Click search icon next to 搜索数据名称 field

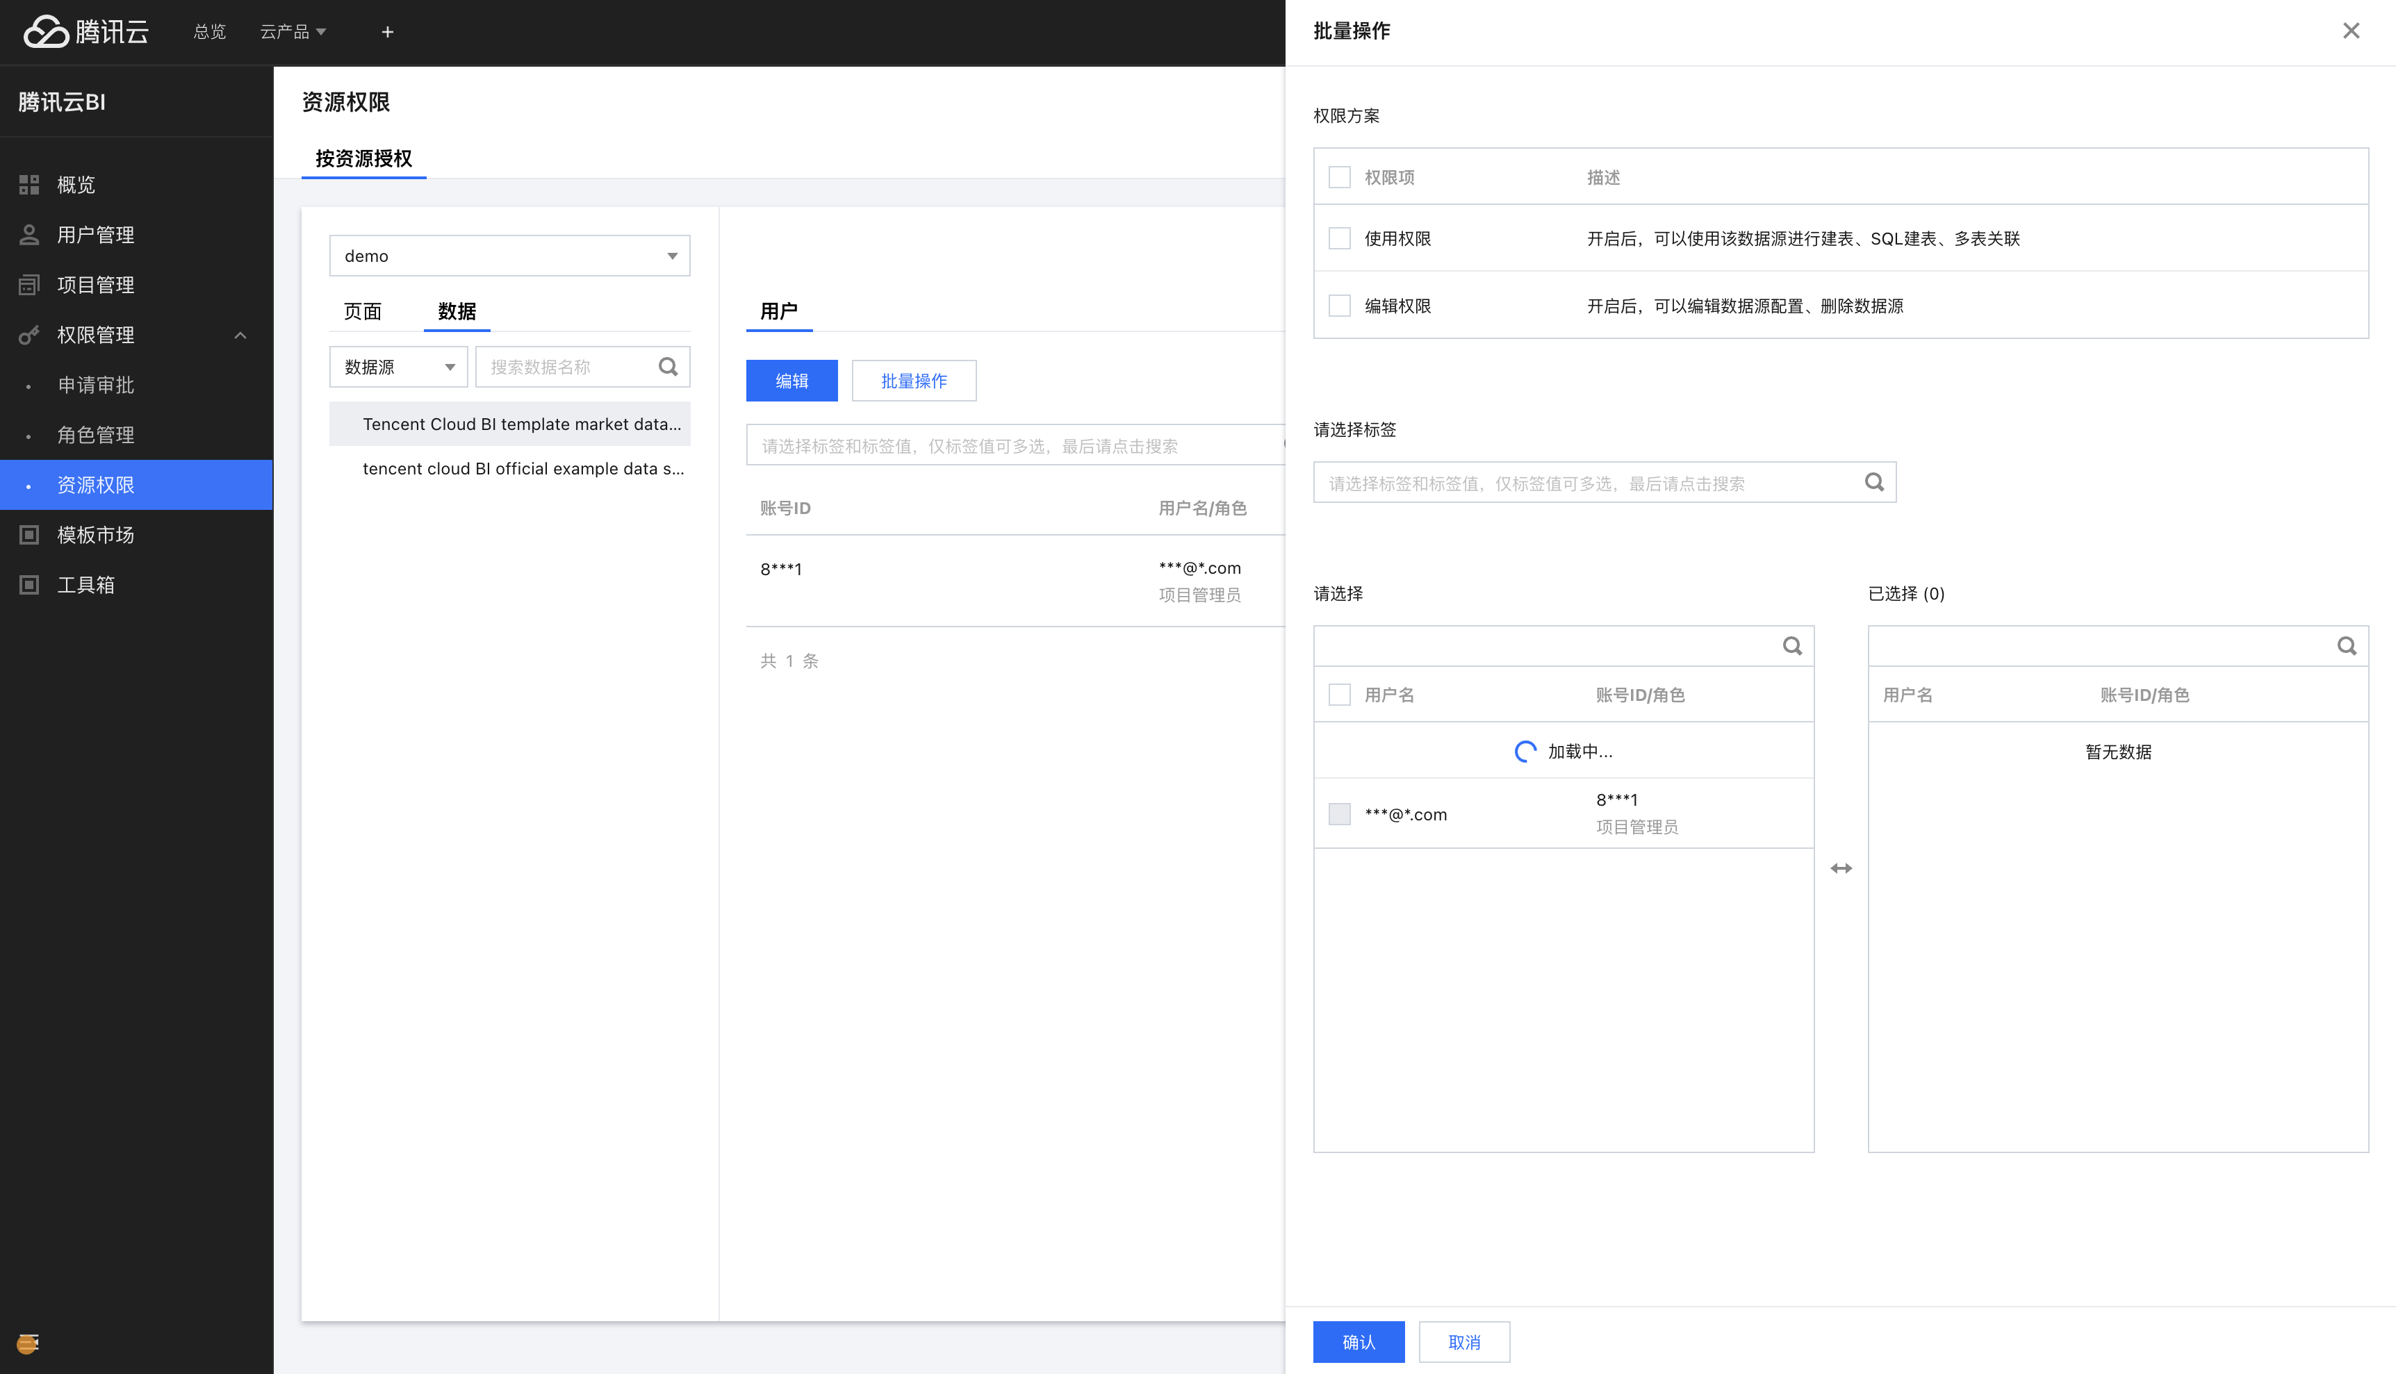[x=667, y=366]
